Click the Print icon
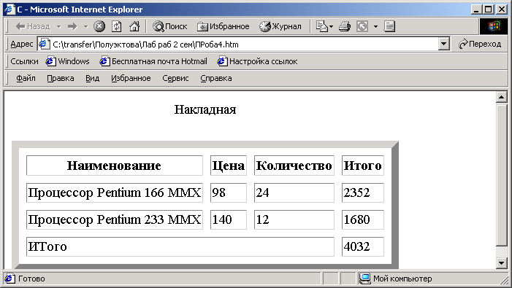 pyautogui.click(x=345, y=26)
